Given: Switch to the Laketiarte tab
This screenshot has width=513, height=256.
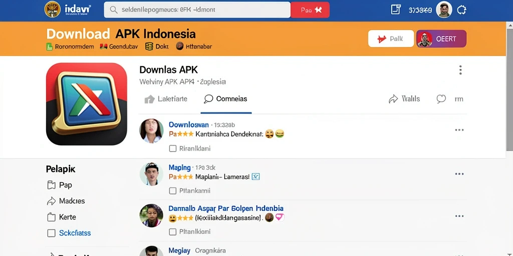Looking at the screenshot, I should pos(166,99).
